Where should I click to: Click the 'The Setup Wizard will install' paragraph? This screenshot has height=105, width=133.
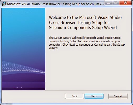(x=87, y=43)
